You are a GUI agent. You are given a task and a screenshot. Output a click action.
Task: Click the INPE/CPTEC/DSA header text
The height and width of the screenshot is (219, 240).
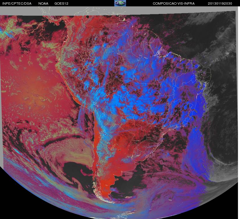[17, 3]
